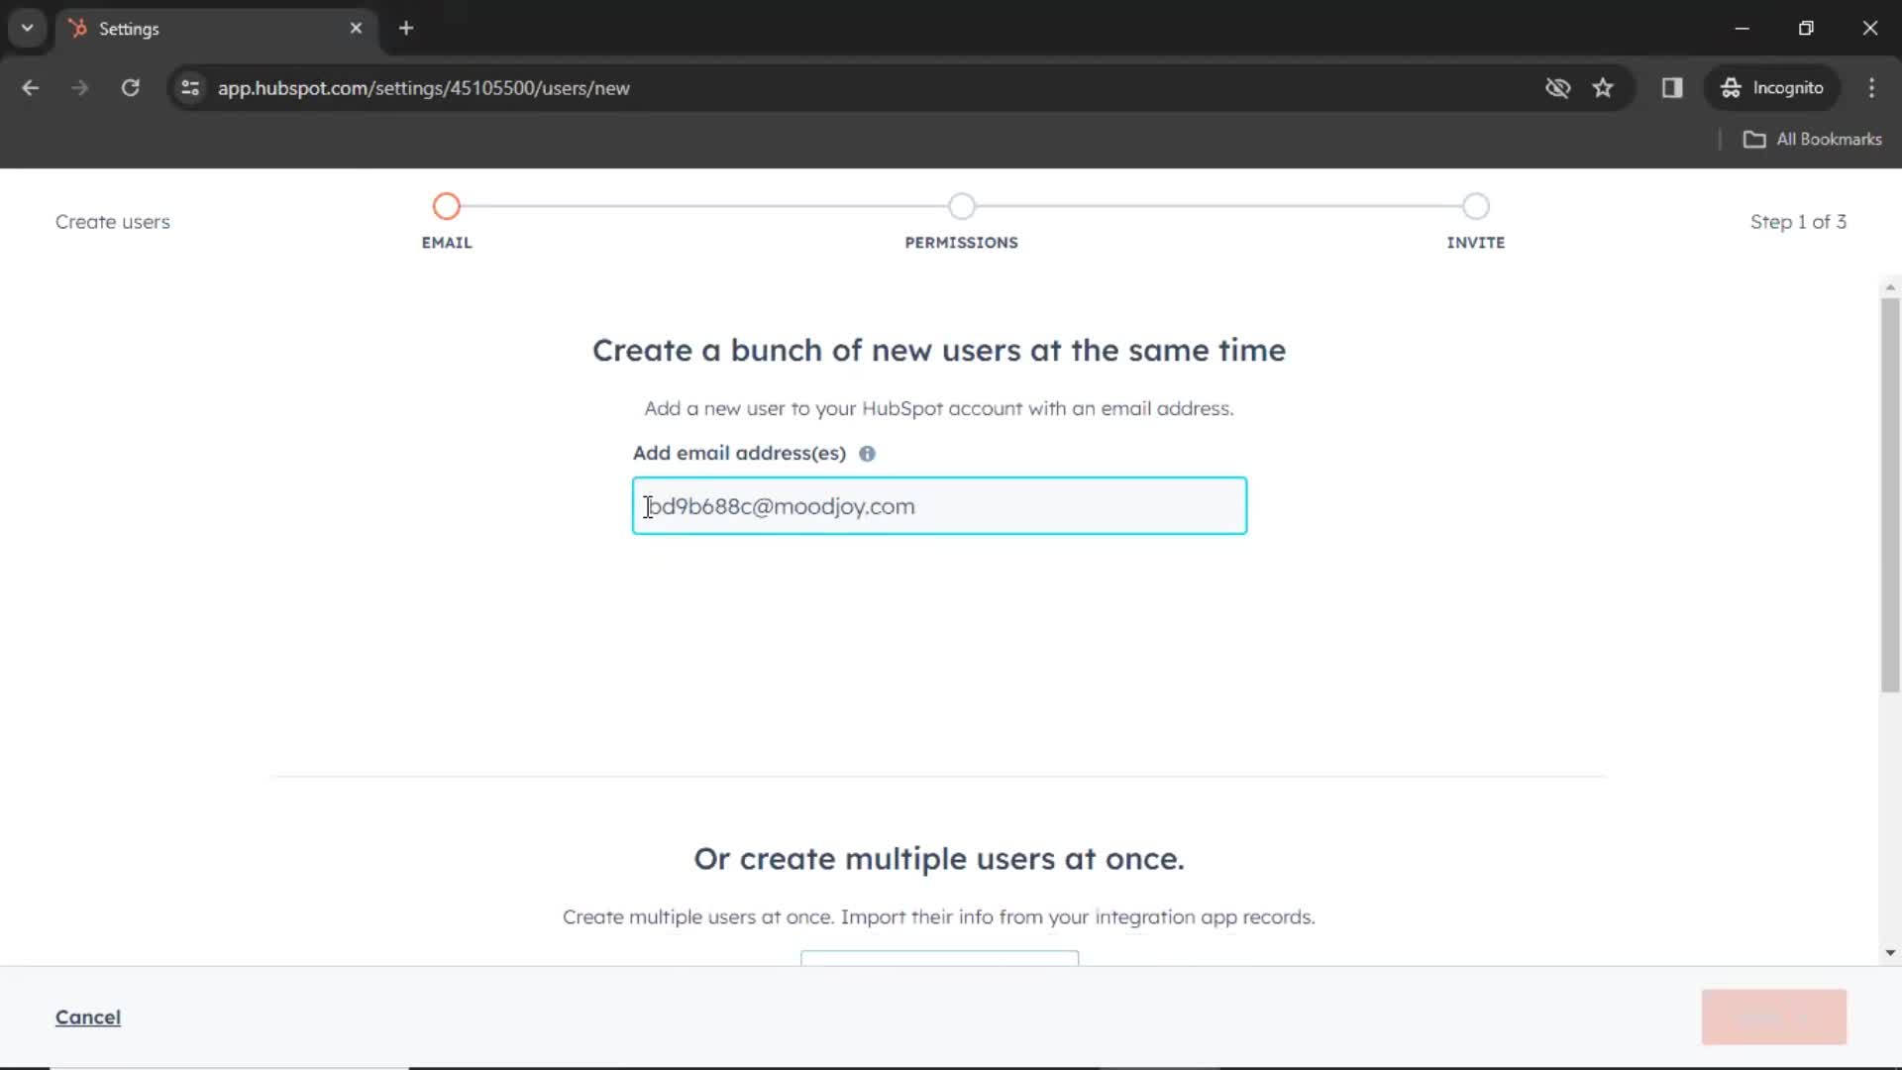Expand the tab search dropdown arrow
Screen dimensions: 1902x1070
28,29
